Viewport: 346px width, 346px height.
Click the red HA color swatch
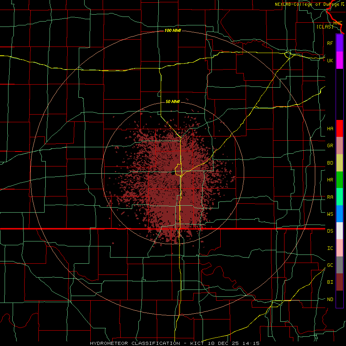[x=339, y=128]
